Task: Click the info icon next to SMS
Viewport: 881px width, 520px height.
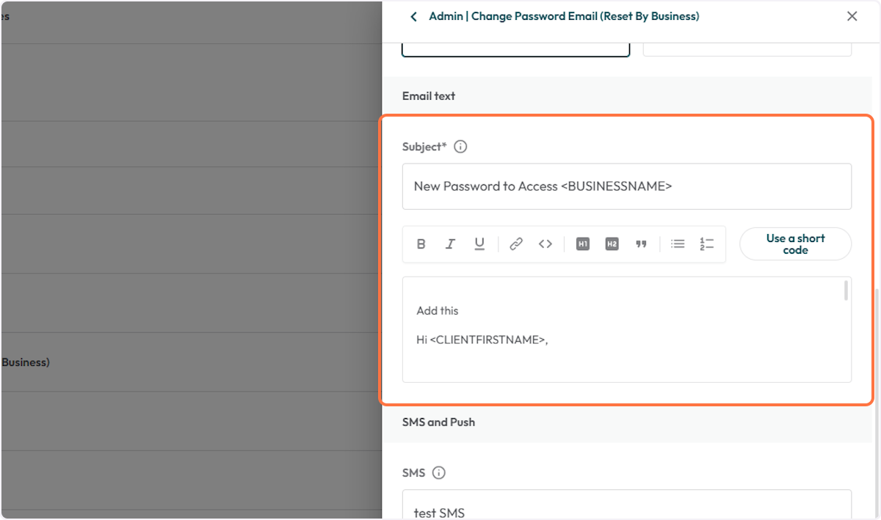Action: point(439,473)
